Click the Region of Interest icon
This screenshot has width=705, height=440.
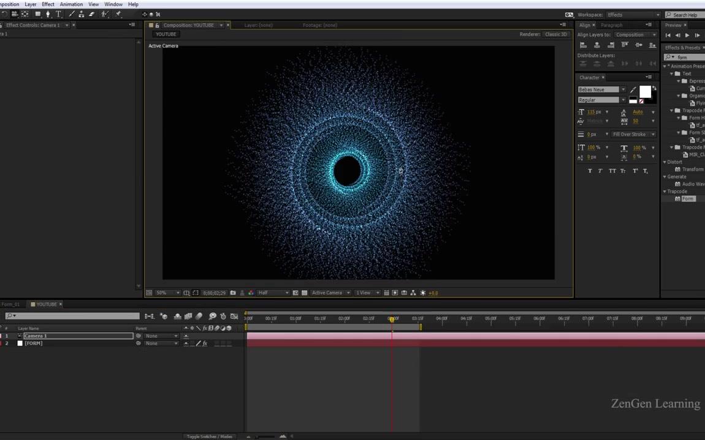click(x=195, y=293)
